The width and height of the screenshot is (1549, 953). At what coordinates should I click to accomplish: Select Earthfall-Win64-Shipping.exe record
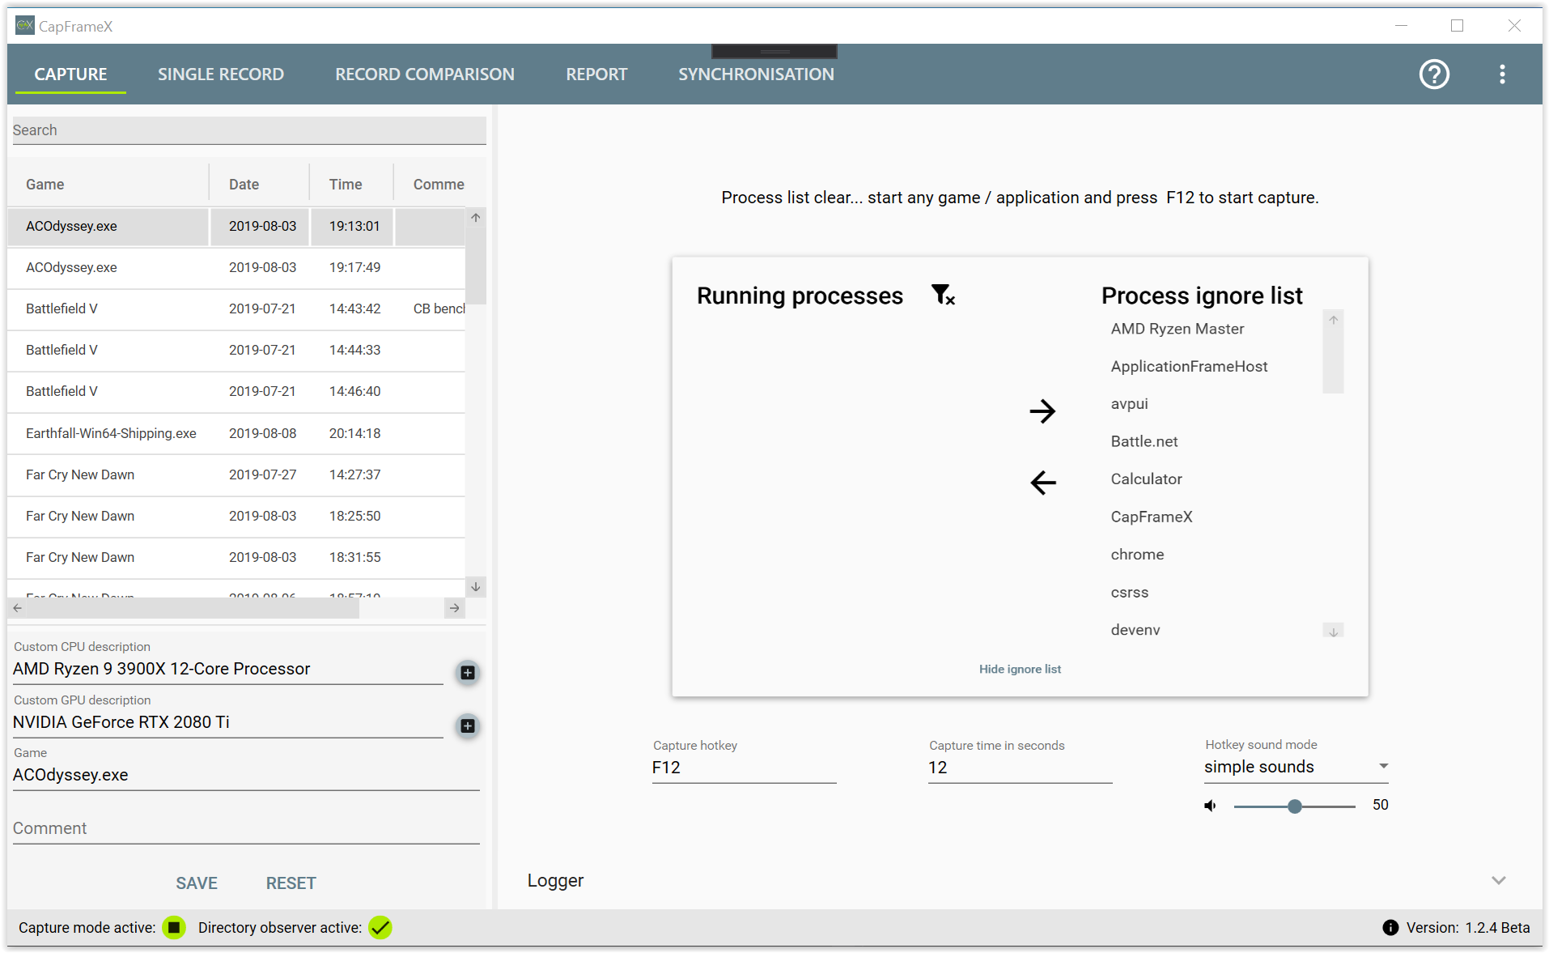tap(236, 433)
